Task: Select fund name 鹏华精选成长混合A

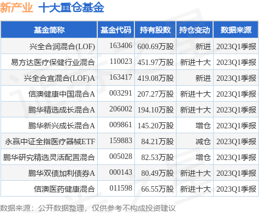Action: 62,110
